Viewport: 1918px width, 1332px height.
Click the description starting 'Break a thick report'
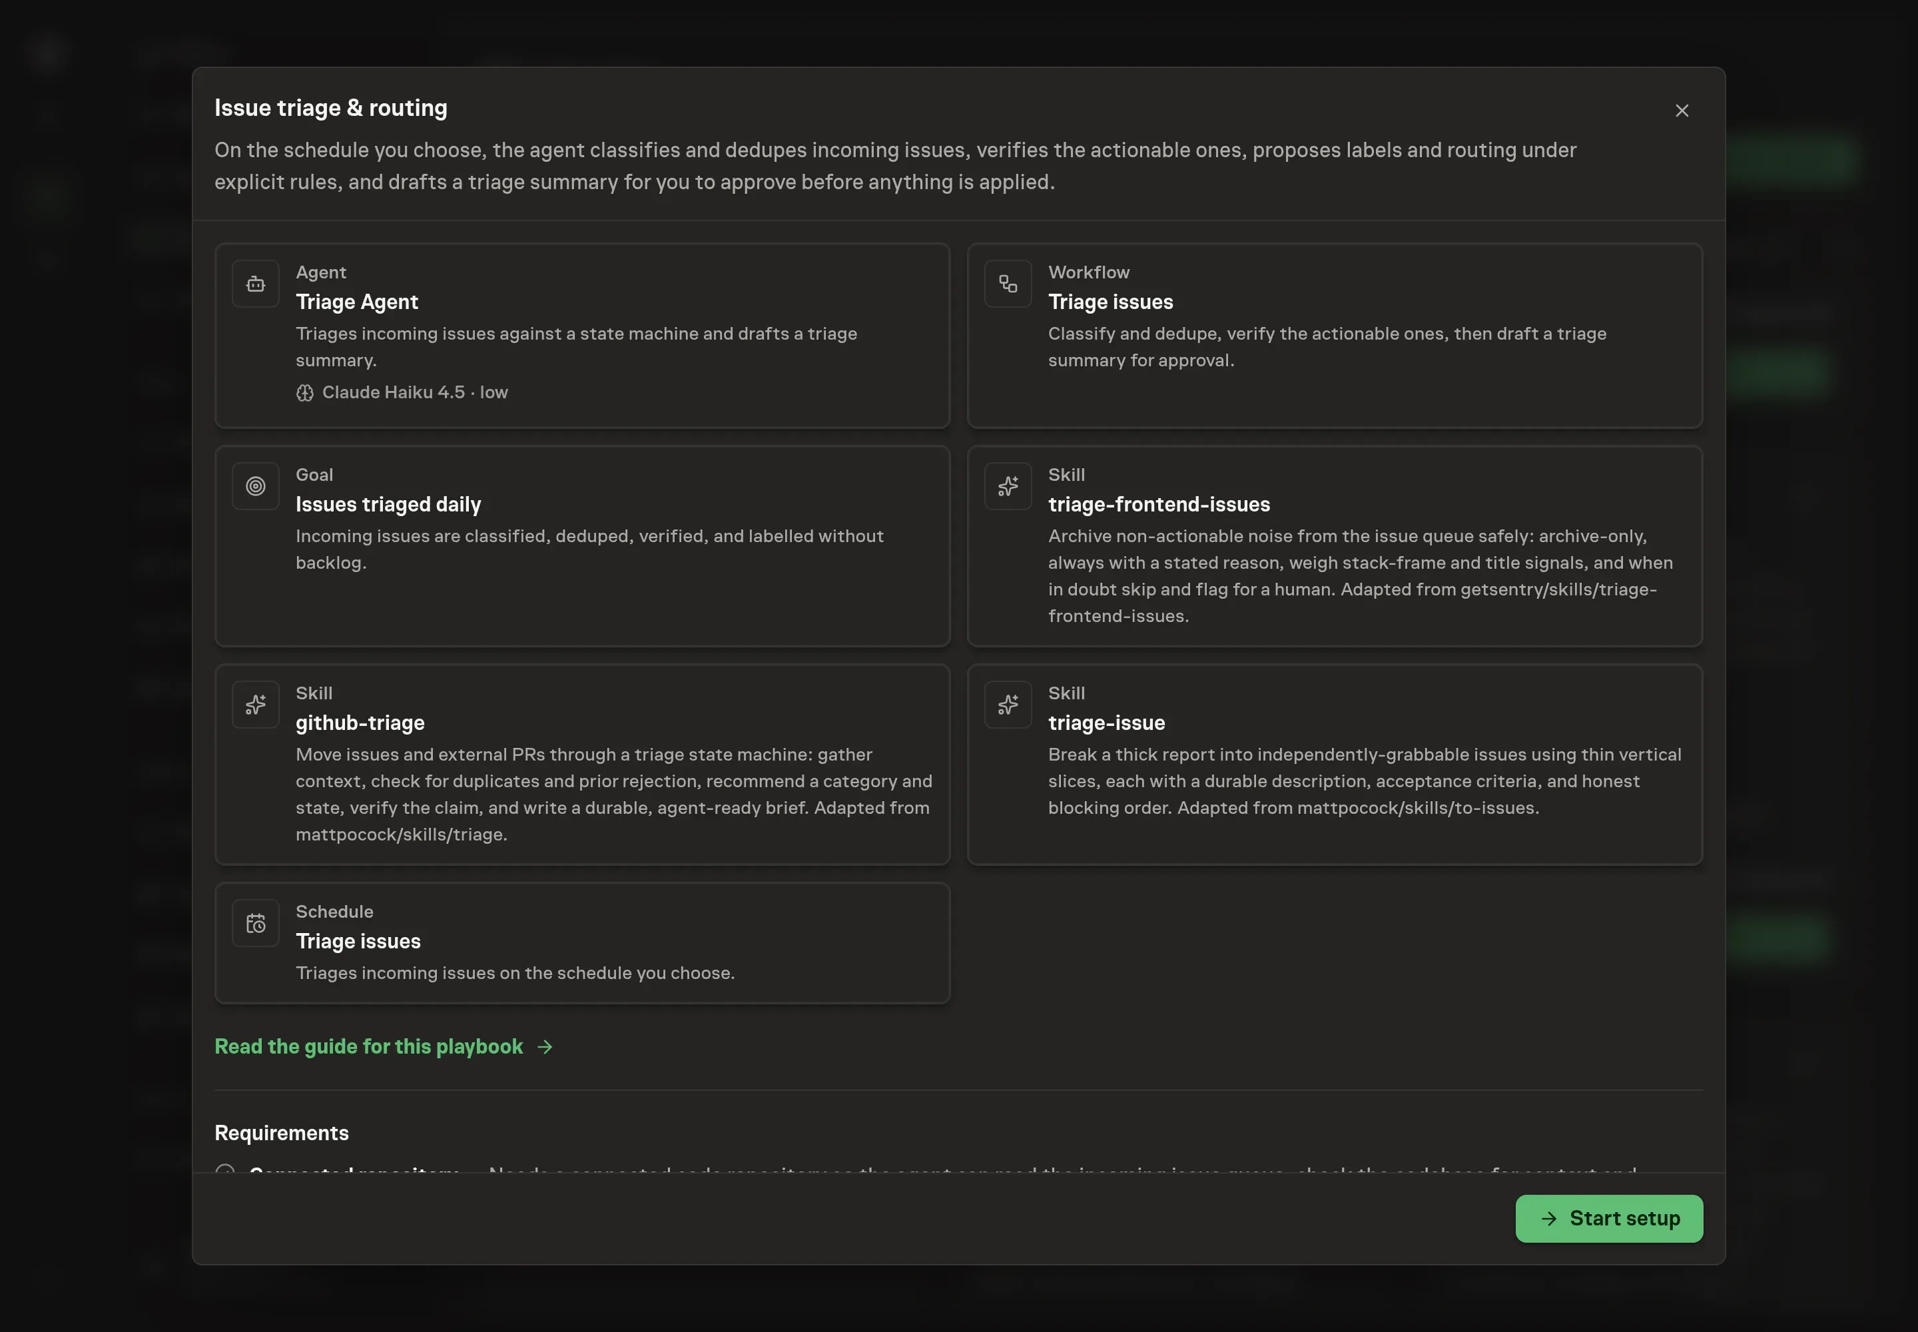pos(1365,781)
